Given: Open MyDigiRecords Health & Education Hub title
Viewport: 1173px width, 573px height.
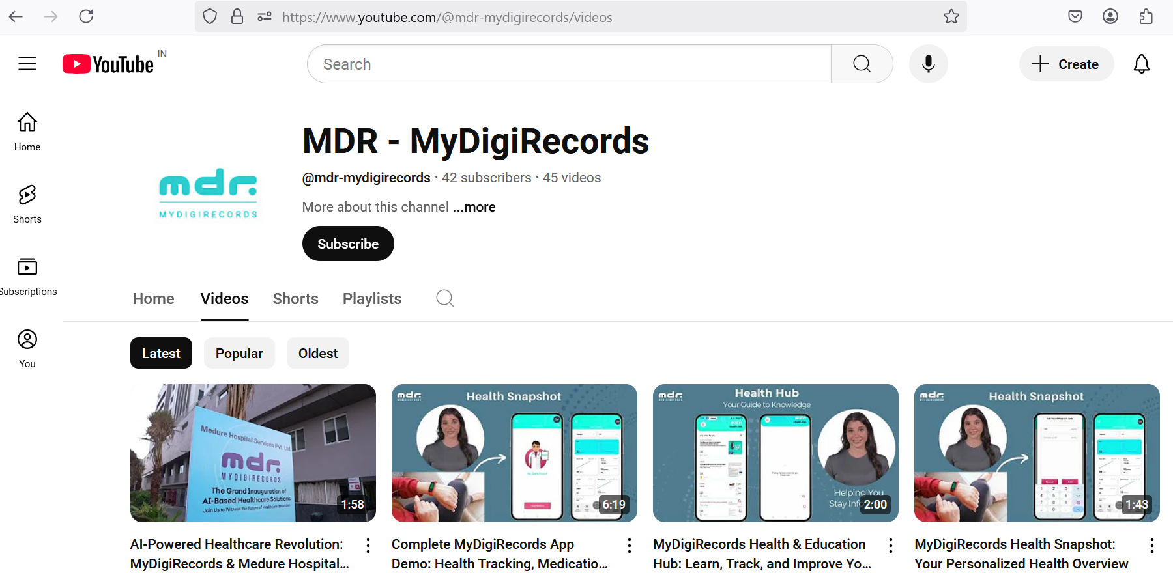Looking at the screenshot, I should [x=762, y=554].
